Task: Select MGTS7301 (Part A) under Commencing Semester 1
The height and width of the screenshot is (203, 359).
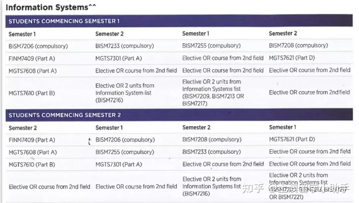Action: pyautogui.click(x=119, y=58)
